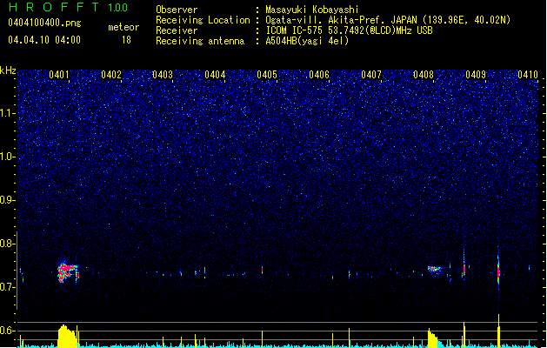Click the 'Receiving Location' label

point(203,20)
